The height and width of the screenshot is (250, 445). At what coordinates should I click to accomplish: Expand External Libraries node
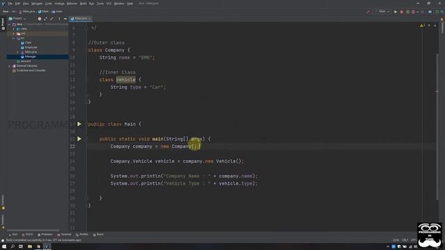coord(10,66)
